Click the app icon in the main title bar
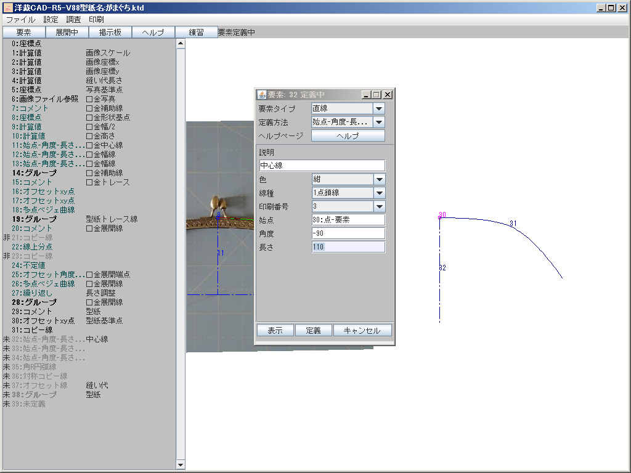This screenshot has width=631, height=473. point(7,7)
